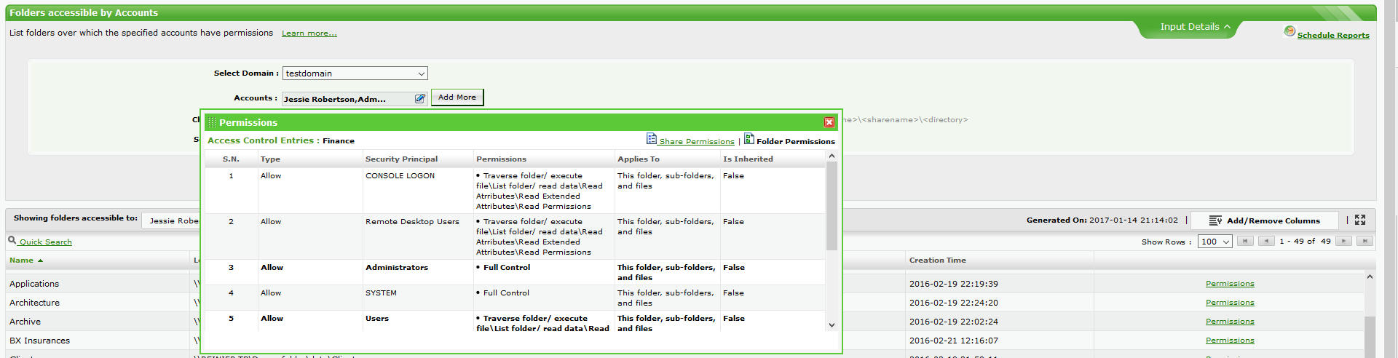
Task: Go to last page of results
Action: tap(1365, 241)
